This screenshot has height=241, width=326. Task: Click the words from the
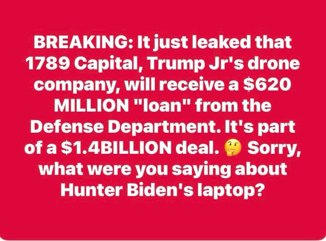233,106
